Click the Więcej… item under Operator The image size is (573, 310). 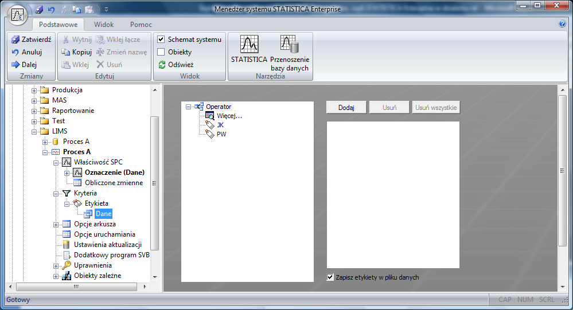coord(229,116)
